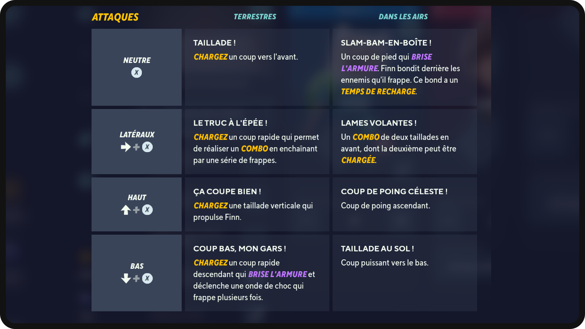The image size is (585, 329).
Task: Choose the TAILLADE AU SOL ! card
Action: (405, 273)
